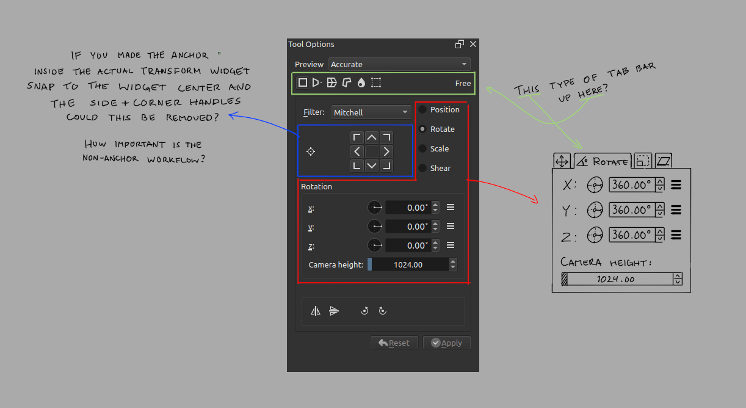Screen dimensions: 746x408
Task: Set anchor to middle left
Action: click(357, 151)
